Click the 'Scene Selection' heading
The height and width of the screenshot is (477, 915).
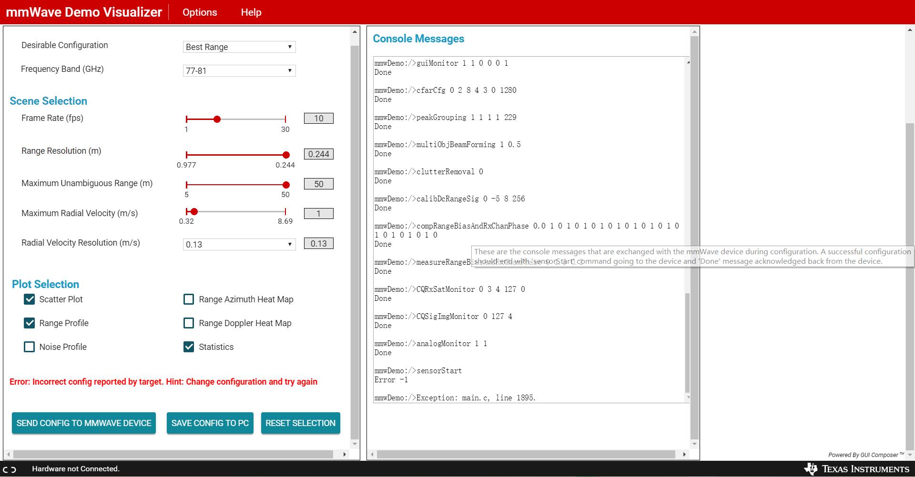[49, 101]
